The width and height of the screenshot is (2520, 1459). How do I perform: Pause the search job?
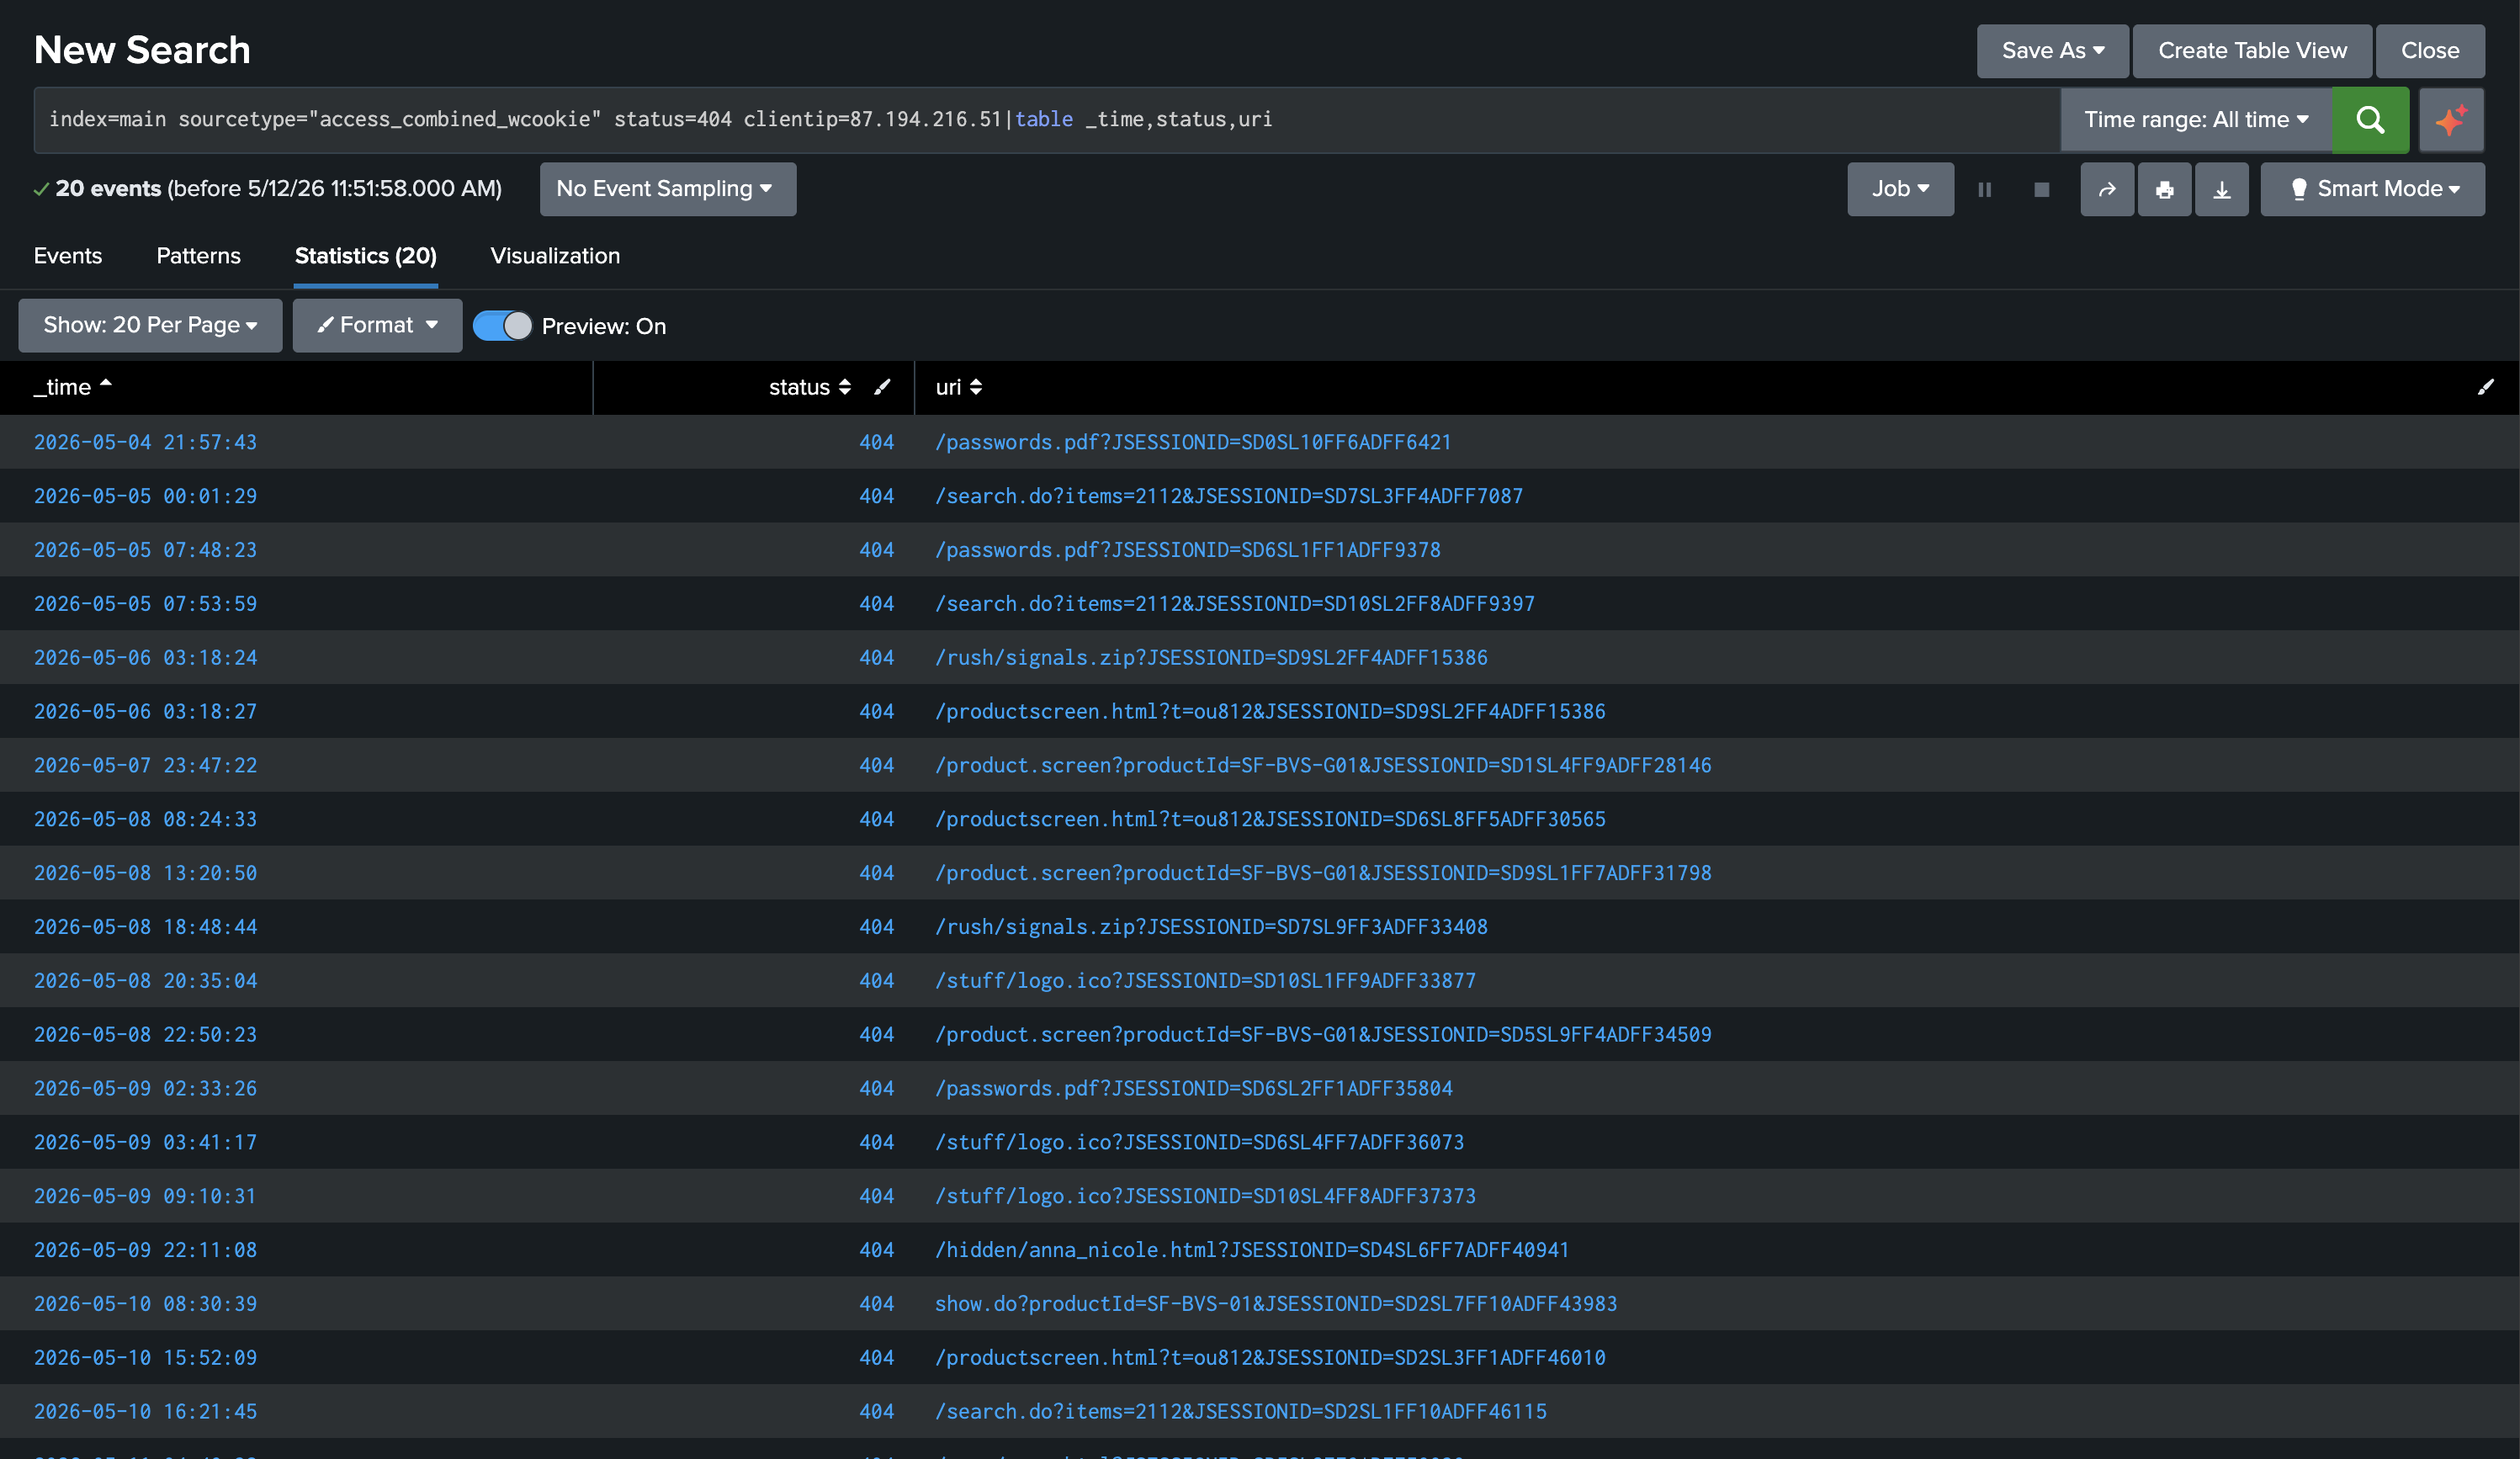click(x=1985, y=189)
